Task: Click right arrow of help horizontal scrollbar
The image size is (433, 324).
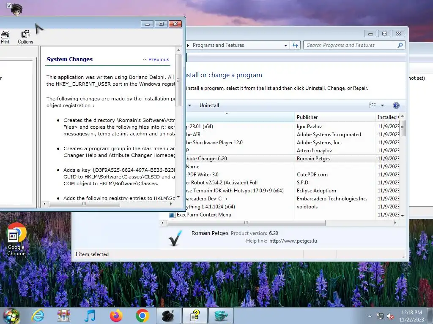Action: tap(171, 204)
